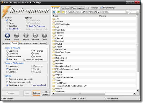
Task: Select the Toon Boom Studio folder row
Action: (x=94, y=86)
